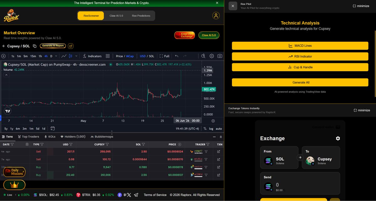376x201 pixels.
Task: Toggle log scale on chart
Action: (x=211, y=128)
